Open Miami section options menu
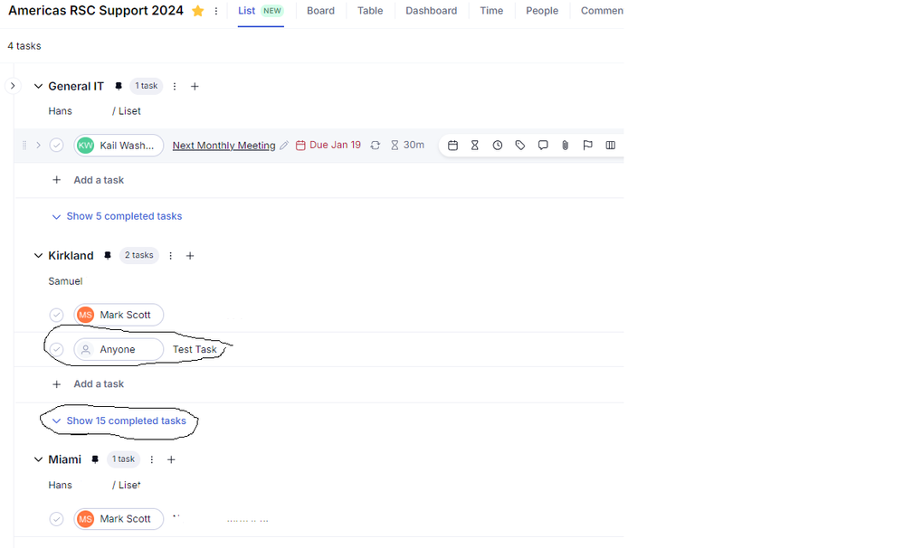Screen dimensions: 904x548 click(152, 460)
